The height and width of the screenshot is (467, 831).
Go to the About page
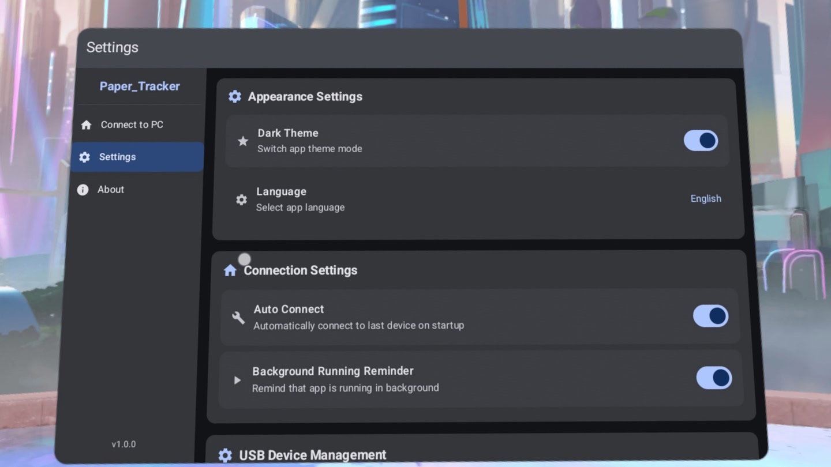[111, 189]
